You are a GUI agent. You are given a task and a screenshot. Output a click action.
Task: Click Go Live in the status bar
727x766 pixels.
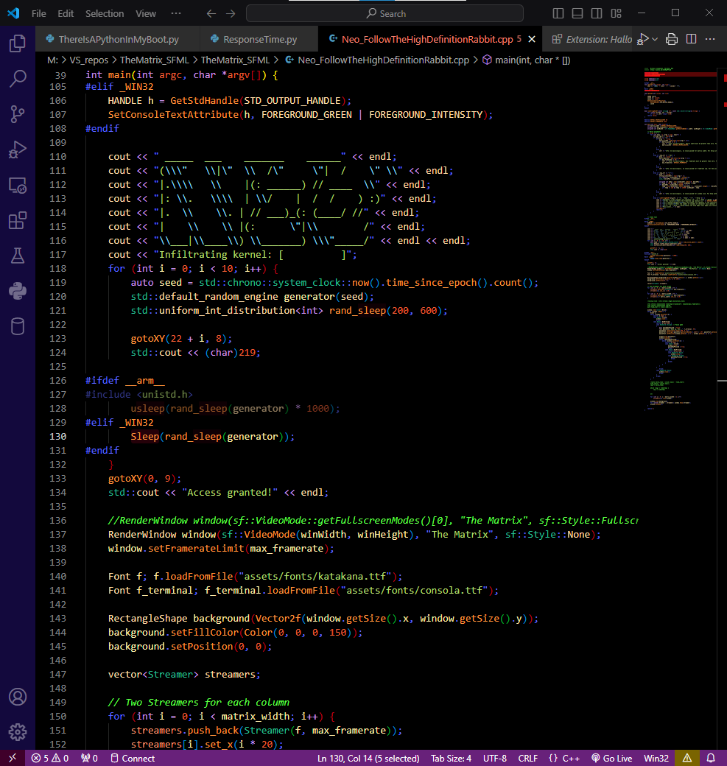click(x=611, y=758)
